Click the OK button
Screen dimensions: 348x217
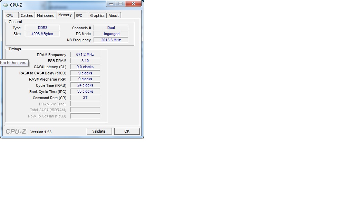pyautogui.click(x=127, y=131)
